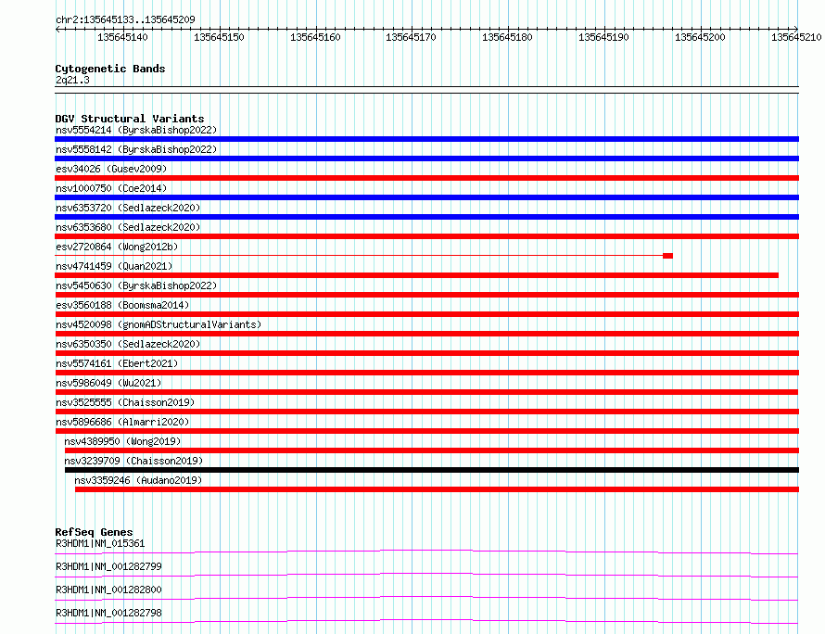Image resolution: width=825 pixels, height=634 pixels.
Task: Open transcript R3HDM1|NM_001282800
Action: tap(108, 590)
